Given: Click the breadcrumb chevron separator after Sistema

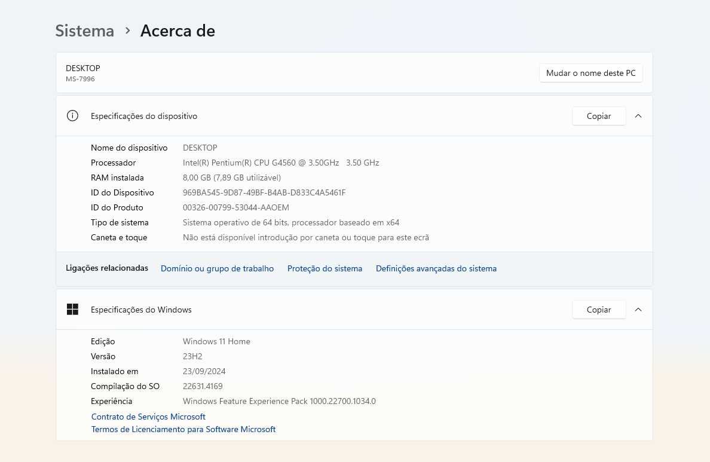Looking at the screenshot, I should point(128,31).
